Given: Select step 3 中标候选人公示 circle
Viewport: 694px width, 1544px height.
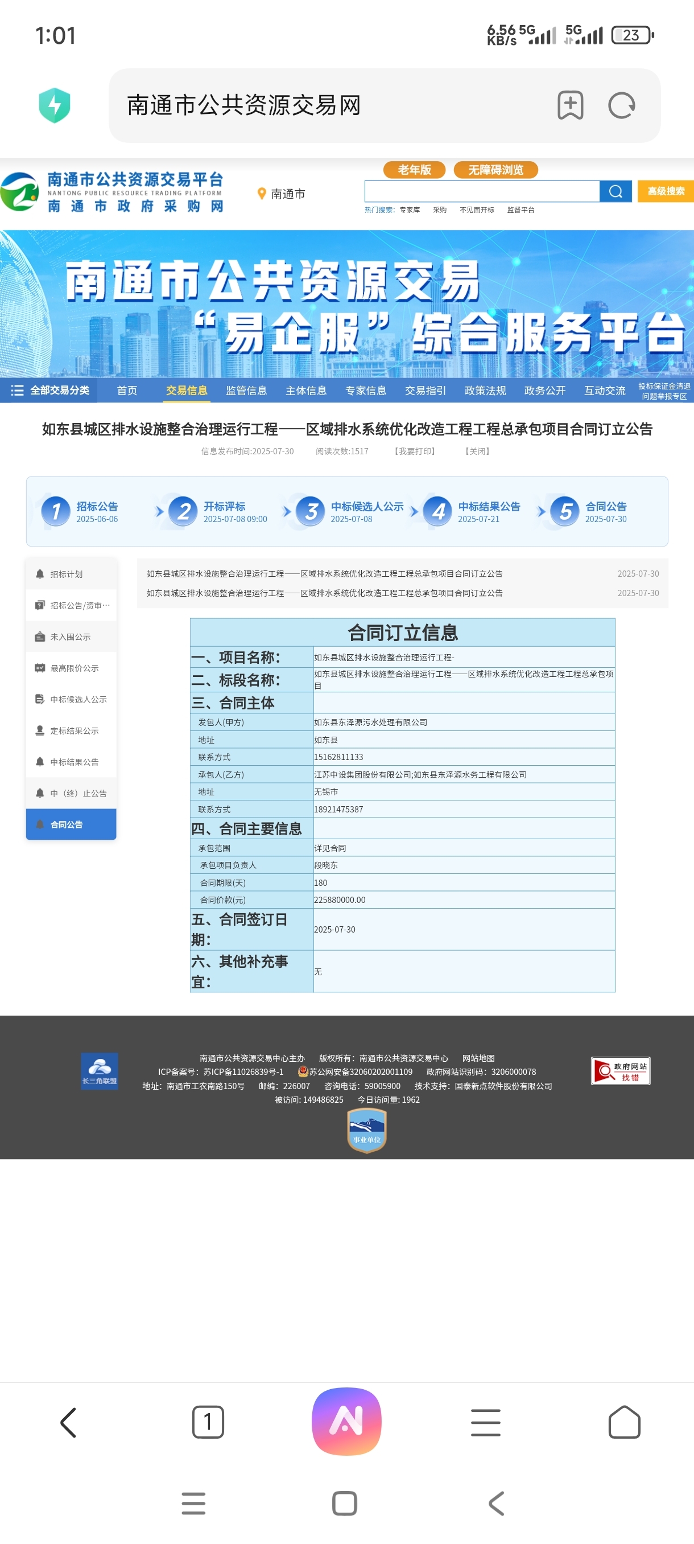Looking at the screenshot, I should tap(310, 511).
